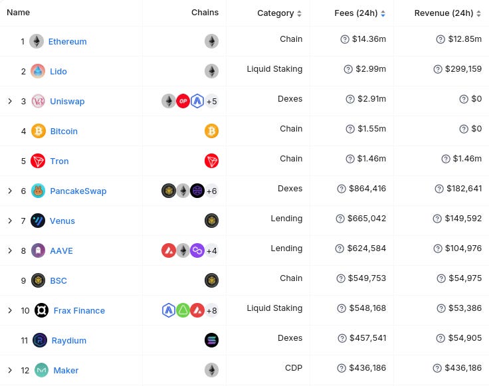The width and height of the screenshot is (489, 386).
Task: Click the Bitcoin chain icon in Chains column
Action: click(x=211, y=131)
